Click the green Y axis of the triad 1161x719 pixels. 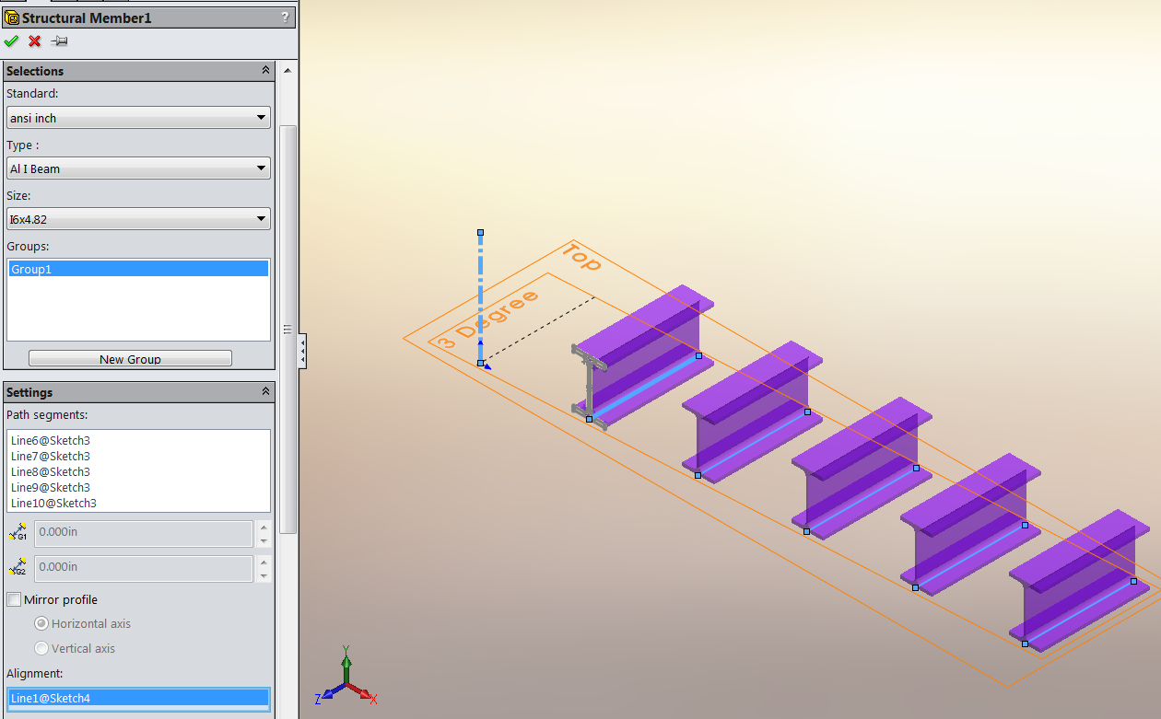pyautogui.click(x=346, y=665)
